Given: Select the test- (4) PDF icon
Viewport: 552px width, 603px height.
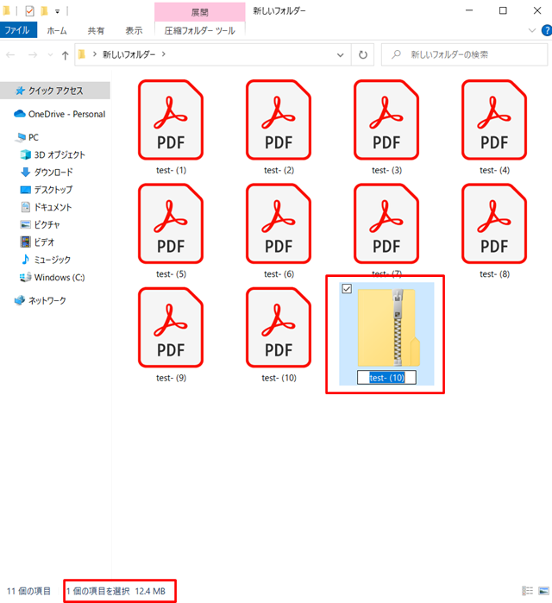Looking at the screenshot, I should (494, 120).
